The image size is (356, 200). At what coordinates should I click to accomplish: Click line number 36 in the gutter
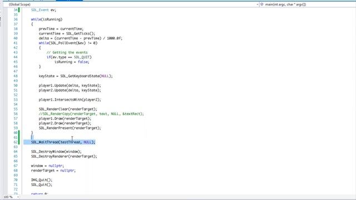16,19
